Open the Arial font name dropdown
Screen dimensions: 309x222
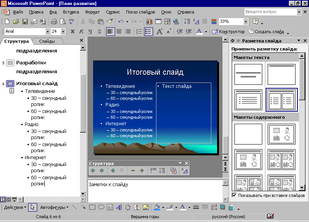tap(48, 32)
